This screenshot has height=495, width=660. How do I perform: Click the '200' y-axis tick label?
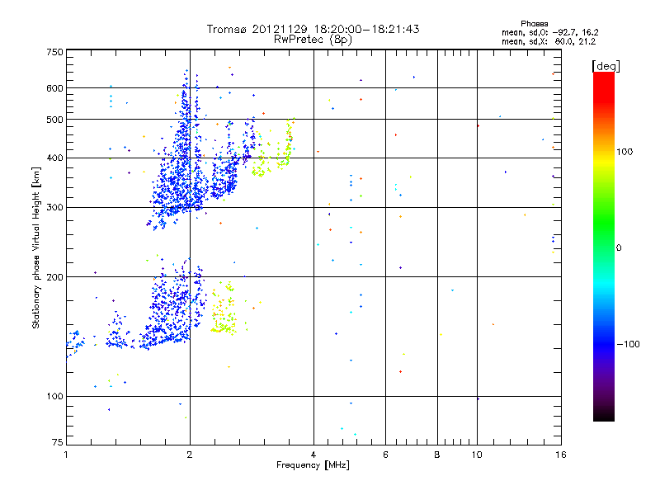54,277
